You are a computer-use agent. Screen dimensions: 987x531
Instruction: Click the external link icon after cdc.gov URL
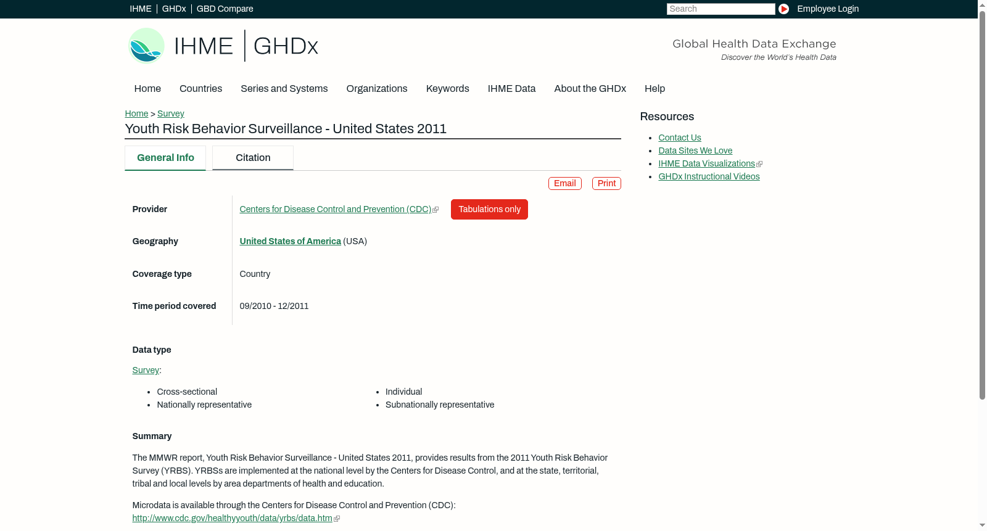click(337, 519)
